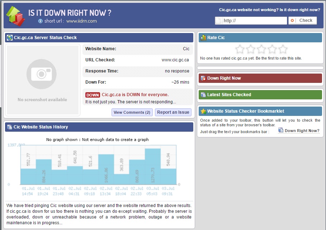Click the Rate Cic panel header
The height and width of the screenshot is (230, 326).
[260, 38]
